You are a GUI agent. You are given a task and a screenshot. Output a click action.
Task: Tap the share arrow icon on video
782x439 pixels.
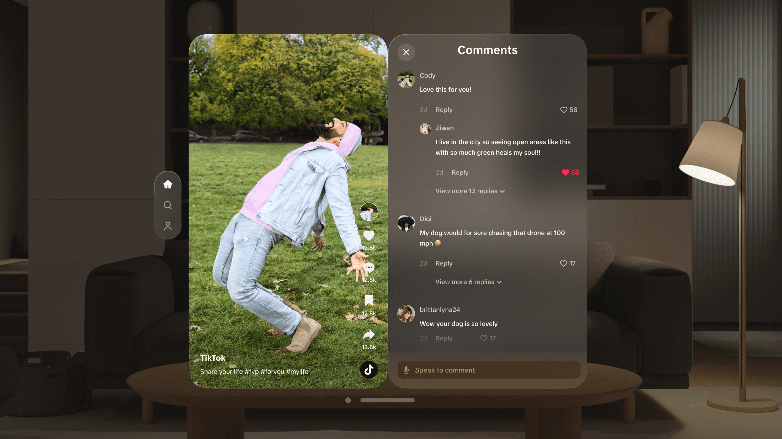(369, 334)
